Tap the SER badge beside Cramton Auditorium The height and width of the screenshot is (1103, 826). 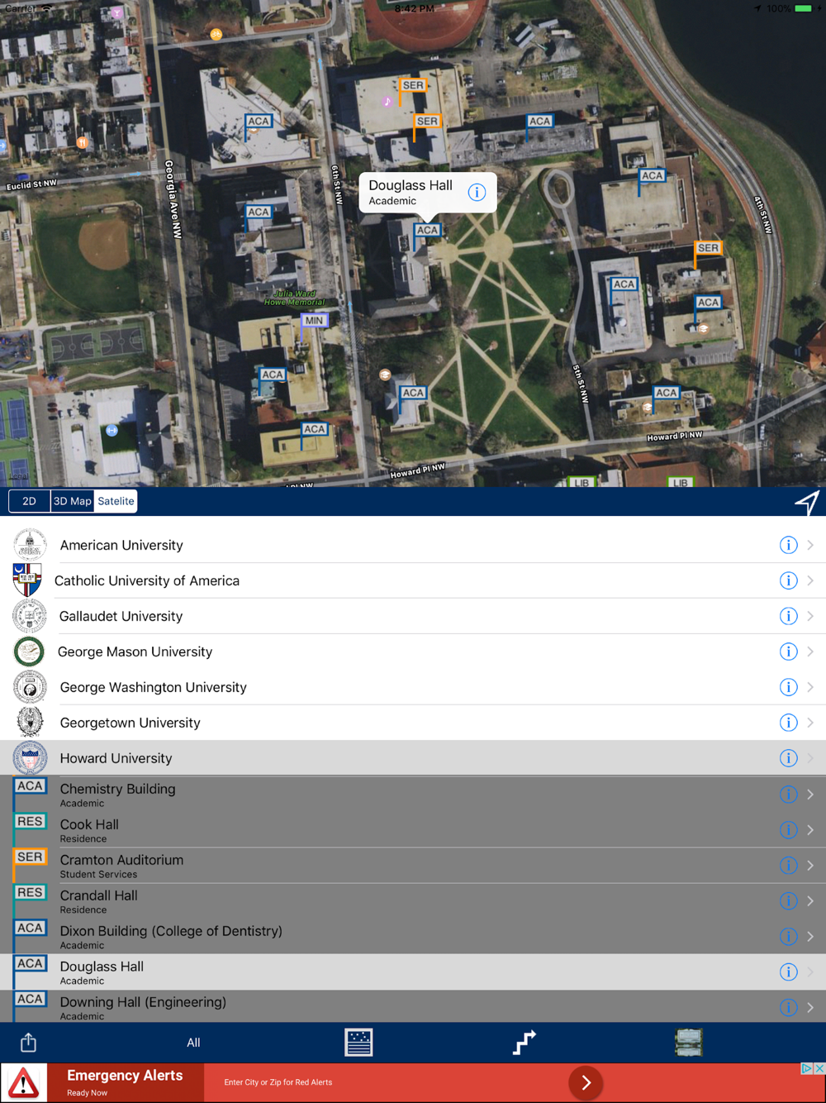pos(30,857)
